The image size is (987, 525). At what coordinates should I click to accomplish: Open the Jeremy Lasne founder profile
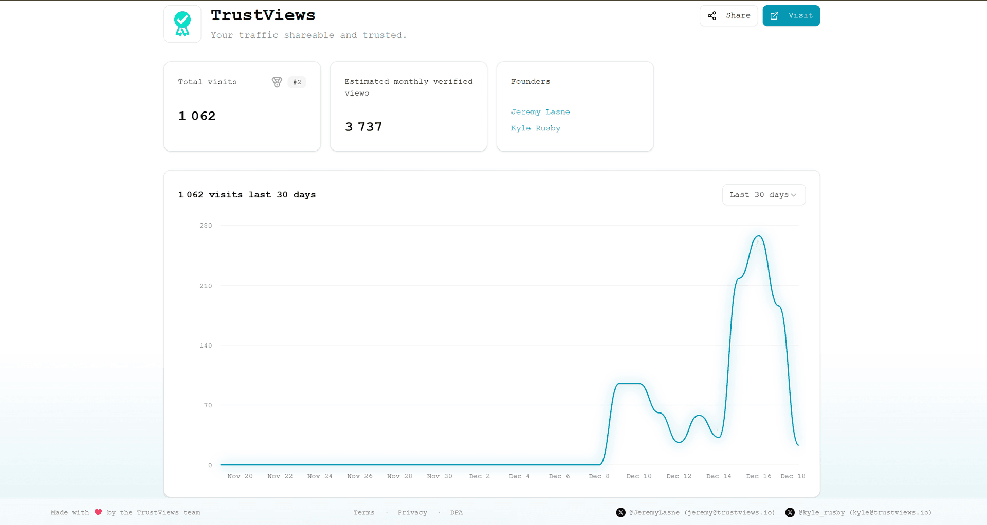[x=540, y=111]
